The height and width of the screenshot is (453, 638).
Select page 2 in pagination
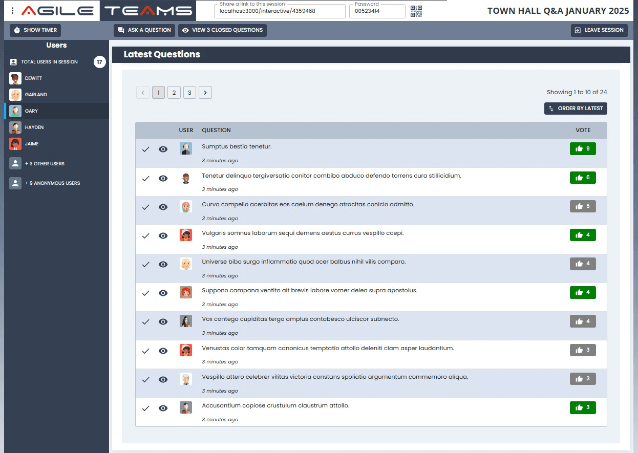click(x=174, y=93)
